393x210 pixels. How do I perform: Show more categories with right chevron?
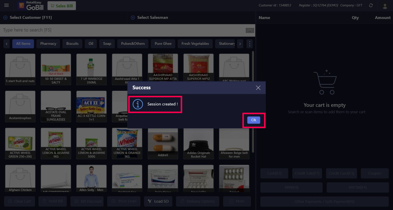pyautogui.click(x=240, y=44)
